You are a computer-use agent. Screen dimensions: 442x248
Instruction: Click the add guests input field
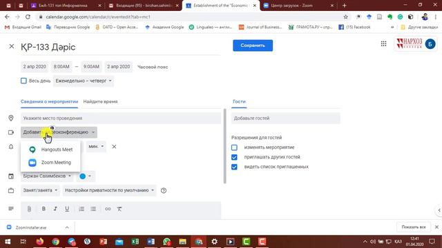click(x=285, y=118)
